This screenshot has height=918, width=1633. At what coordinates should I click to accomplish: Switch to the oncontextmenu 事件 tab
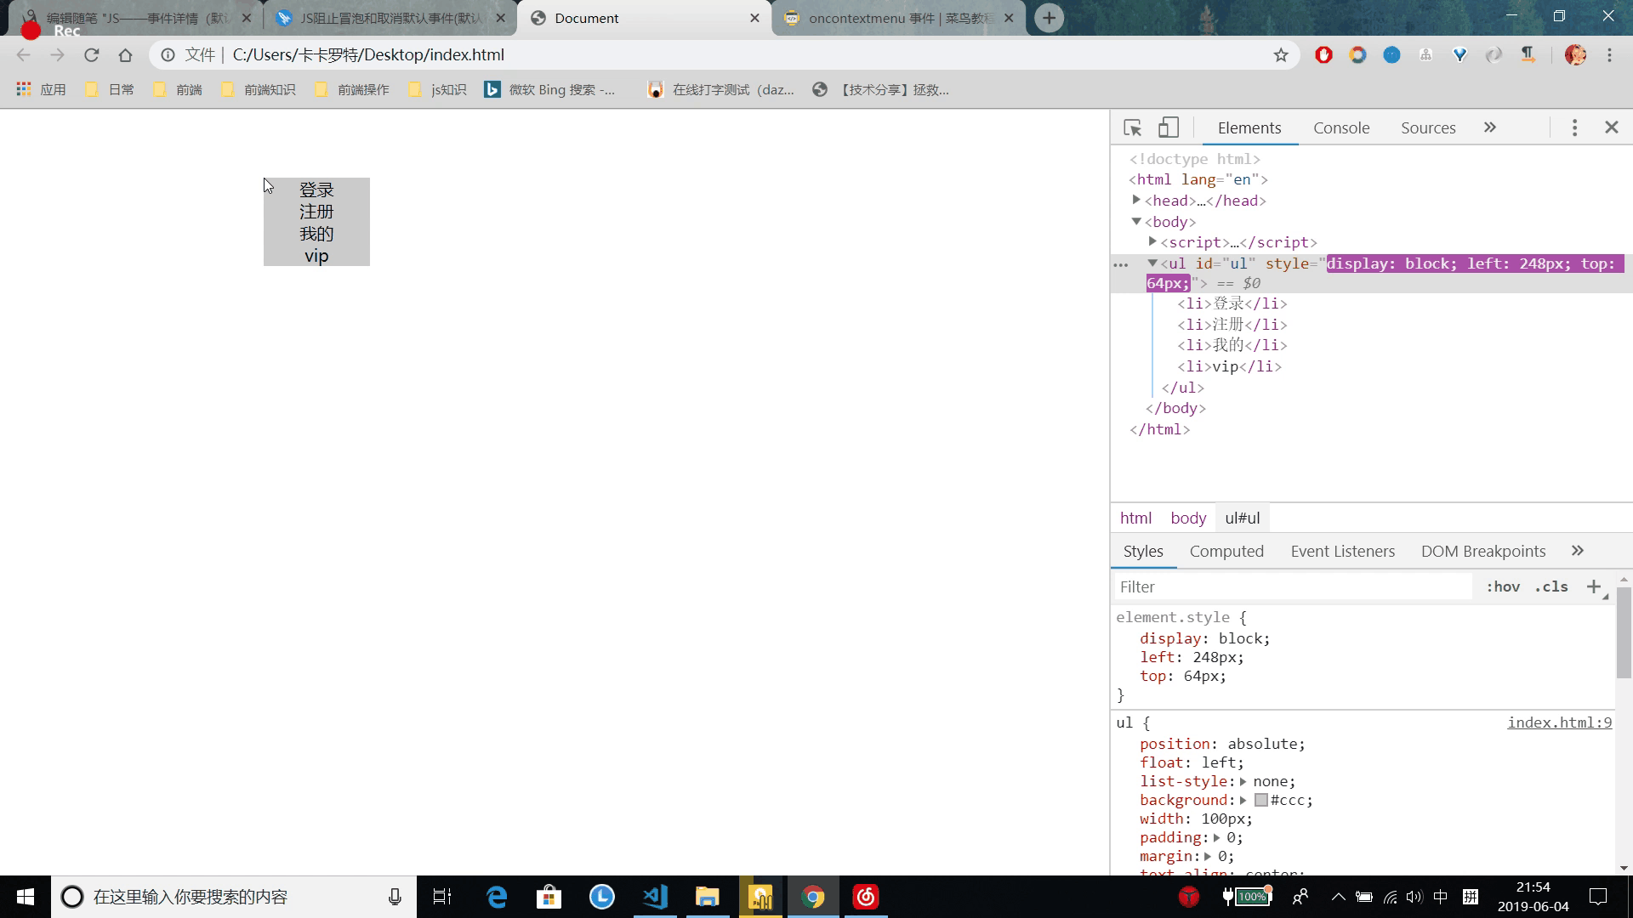tap(899, 18)
